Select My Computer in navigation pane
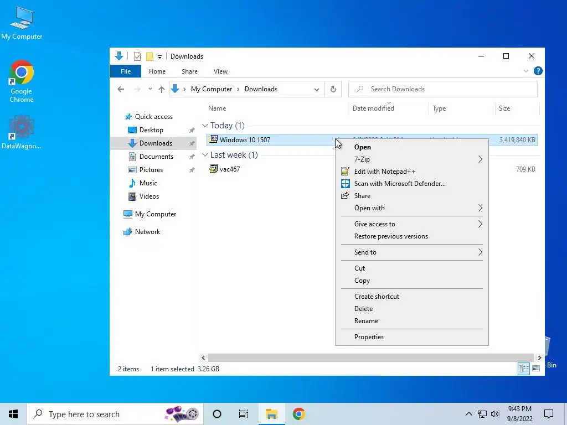The width and height of the screenshot is (567, 425). pos(156,214)
